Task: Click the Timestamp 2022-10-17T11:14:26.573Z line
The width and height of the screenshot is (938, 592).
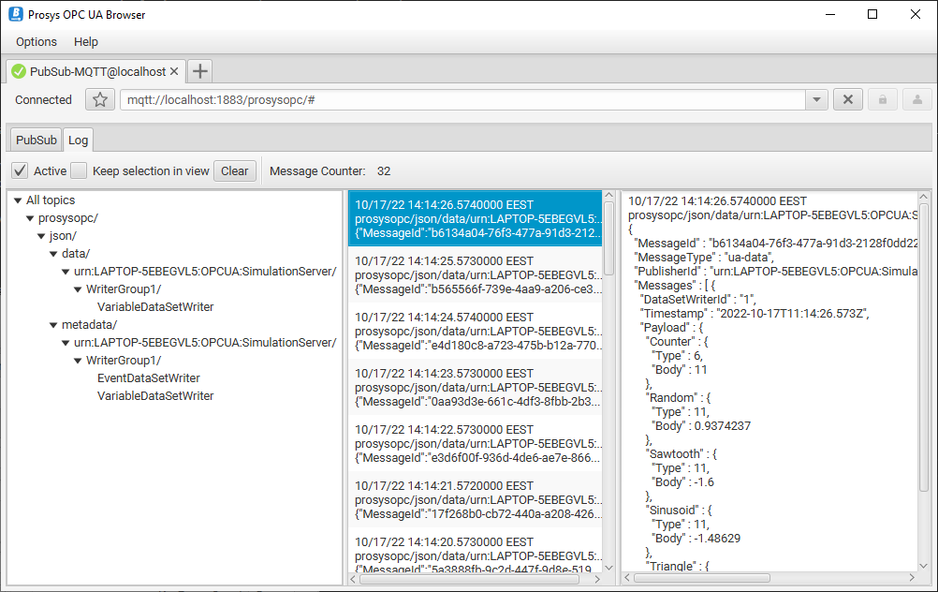Action: tap(755, 313)
